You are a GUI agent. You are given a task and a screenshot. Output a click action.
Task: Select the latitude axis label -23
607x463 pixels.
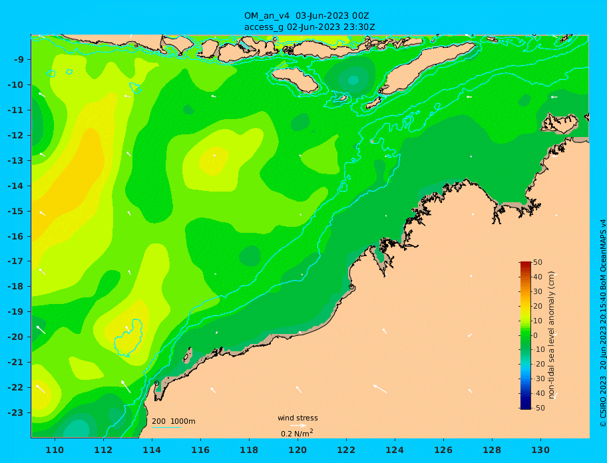(15, 412)
